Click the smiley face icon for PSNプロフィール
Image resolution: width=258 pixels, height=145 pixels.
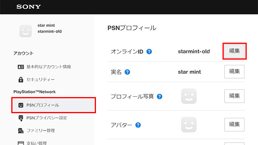21,105
